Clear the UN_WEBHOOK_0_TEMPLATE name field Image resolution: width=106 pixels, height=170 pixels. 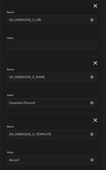pos(92,134)
